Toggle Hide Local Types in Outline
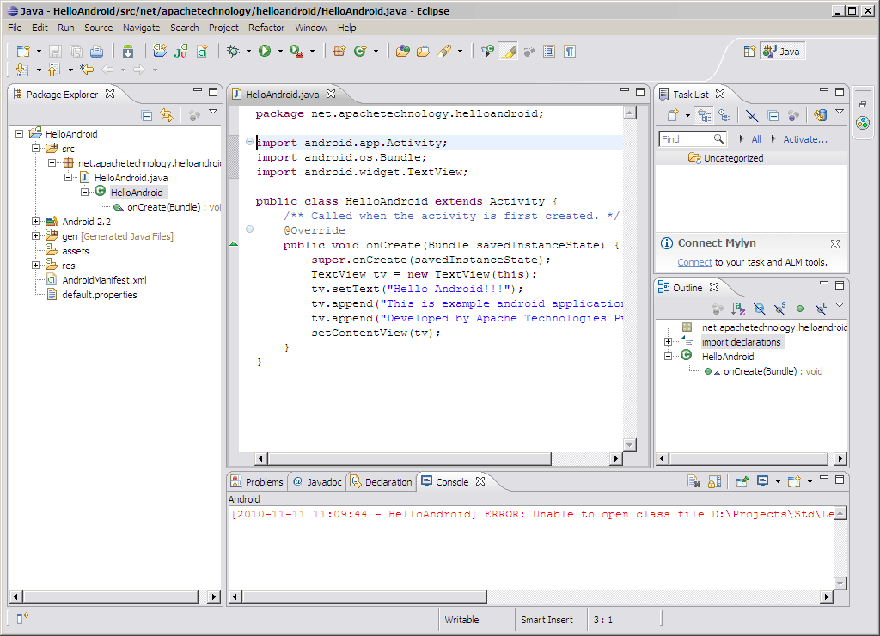880x636 pixels. [821, 309]
